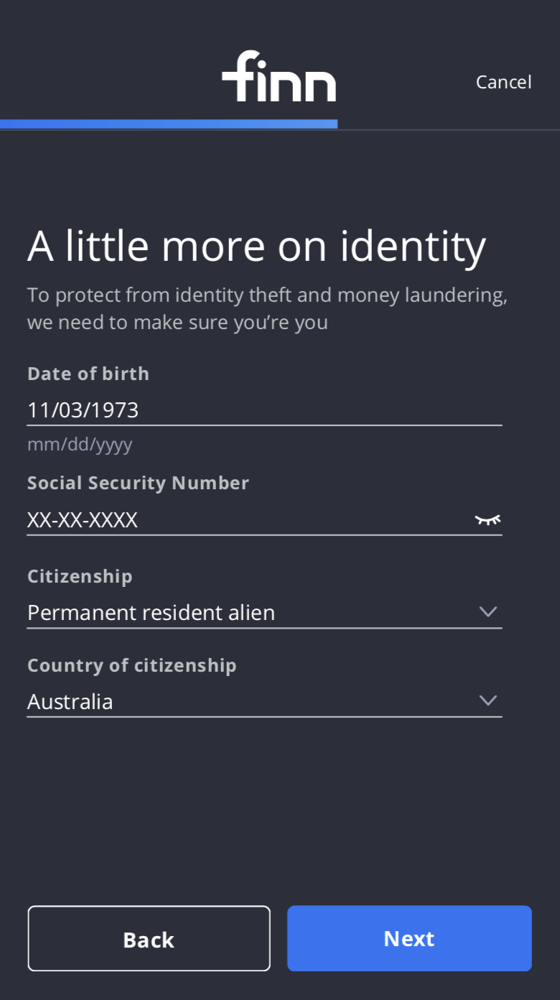This screenshot has height=1000, width=560.
Task: Click the "Citizenship" field label
Action: click(x=80, y=576)
